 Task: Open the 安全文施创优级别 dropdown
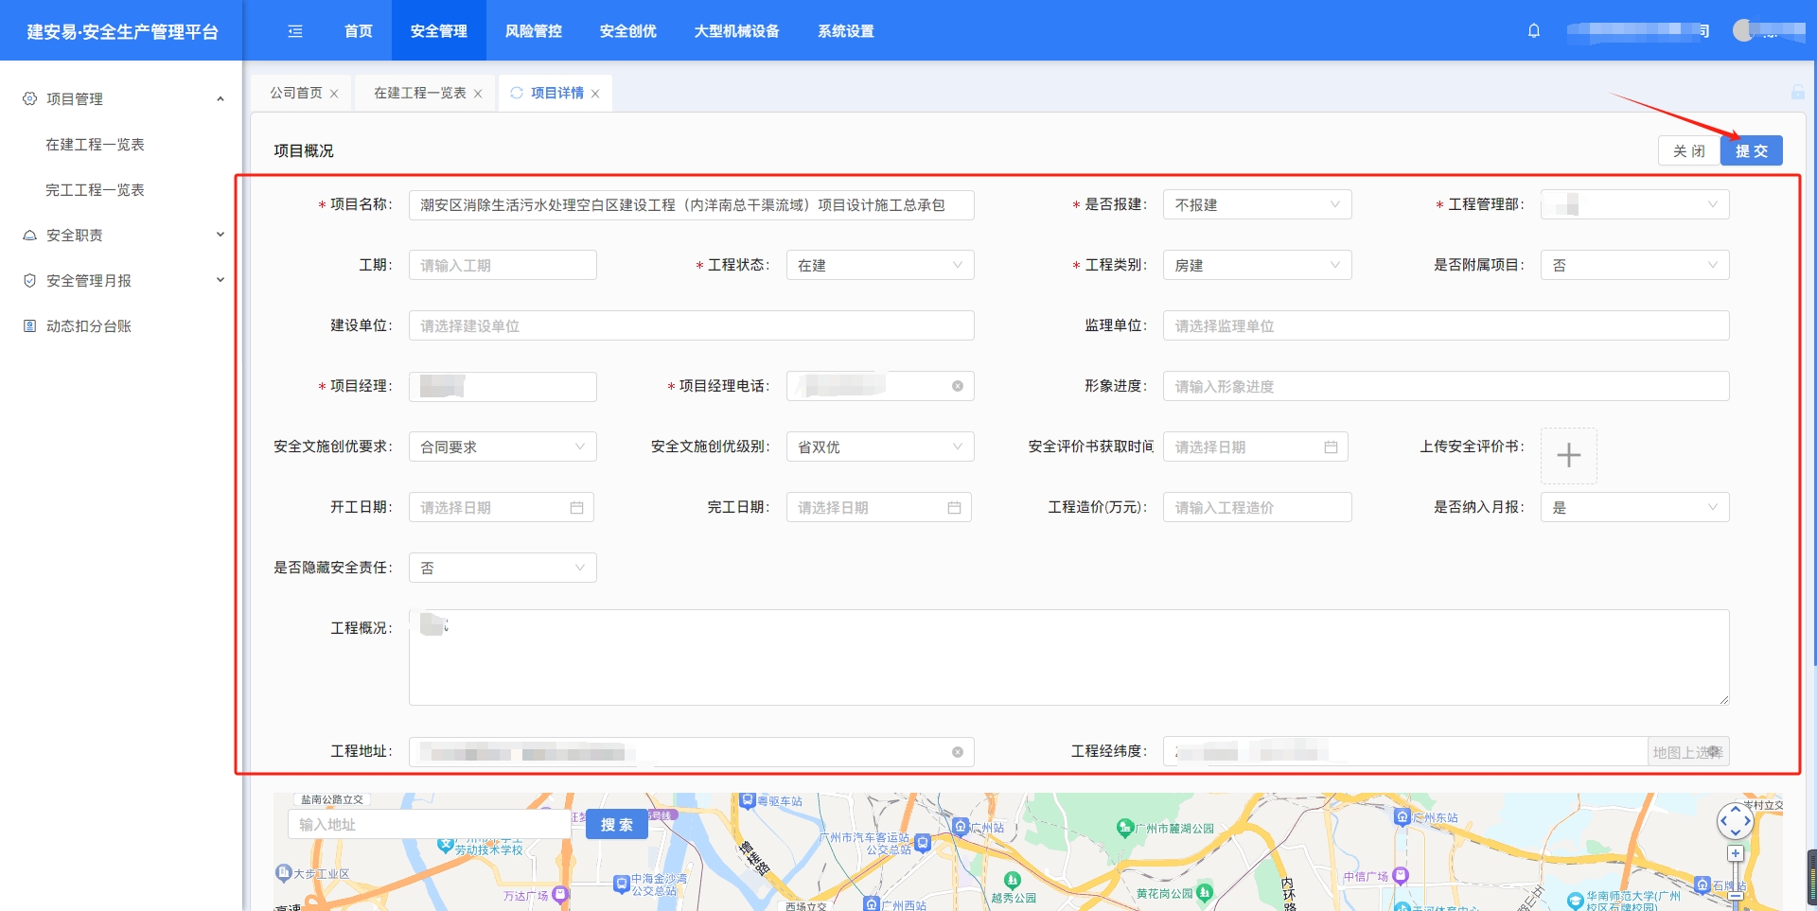point(879,447)
